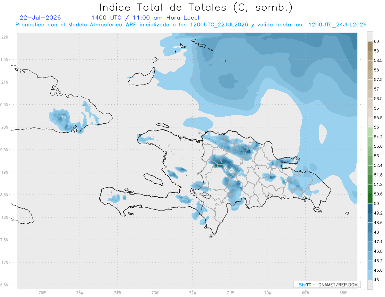Image resolution: width=385 pixels, height=297 pixels.
Task: Click the '45.6' color scale value
Action: coord(378,270)
